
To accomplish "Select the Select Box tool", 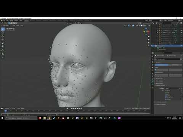I will point(3,29).
